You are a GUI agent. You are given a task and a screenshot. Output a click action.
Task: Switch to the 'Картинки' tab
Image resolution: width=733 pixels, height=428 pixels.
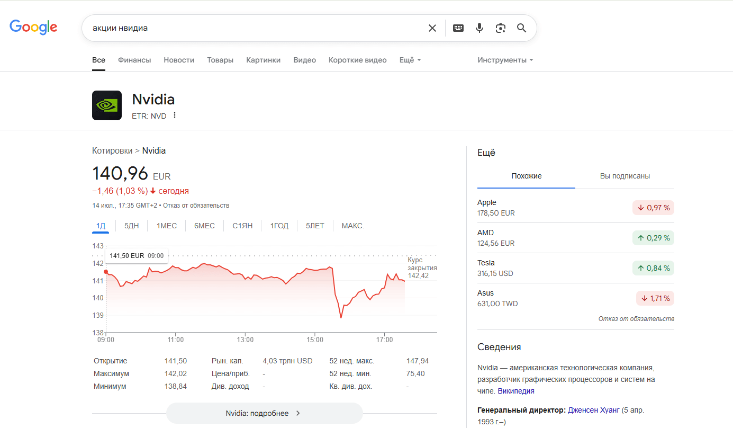pyautogui.click(x=264, y=60)
